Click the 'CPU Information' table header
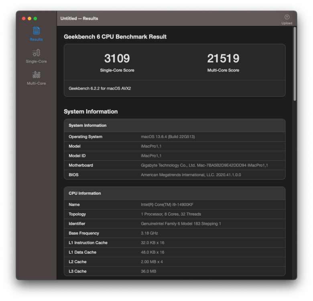 click(85, 193)
